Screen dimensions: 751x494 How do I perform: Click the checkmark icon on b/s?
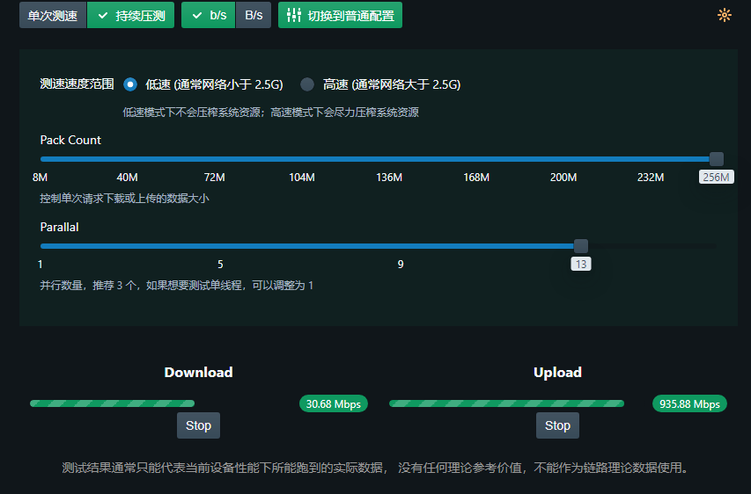click(x=197, y=15)
